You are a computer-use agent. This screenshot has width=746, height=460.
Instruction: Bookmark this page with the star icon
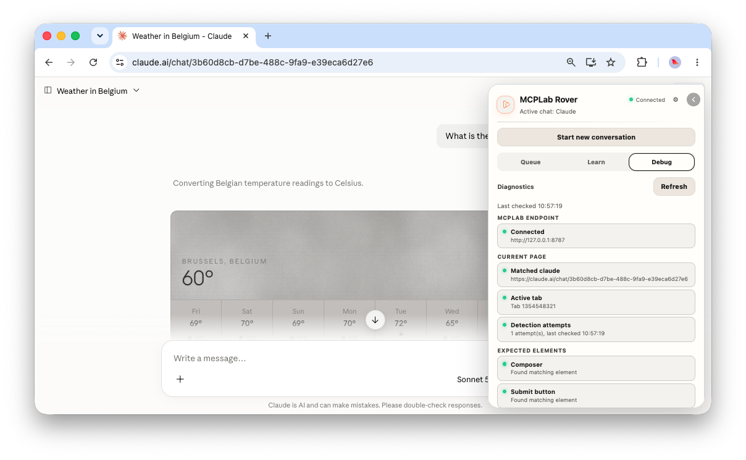(x=611, y=62)
